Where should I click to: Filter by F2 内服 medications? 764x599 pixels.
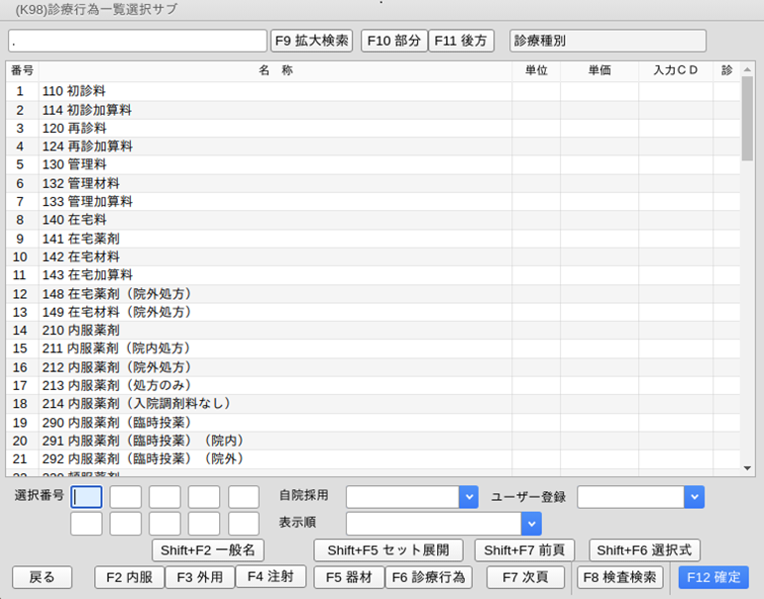coord(129,577)
